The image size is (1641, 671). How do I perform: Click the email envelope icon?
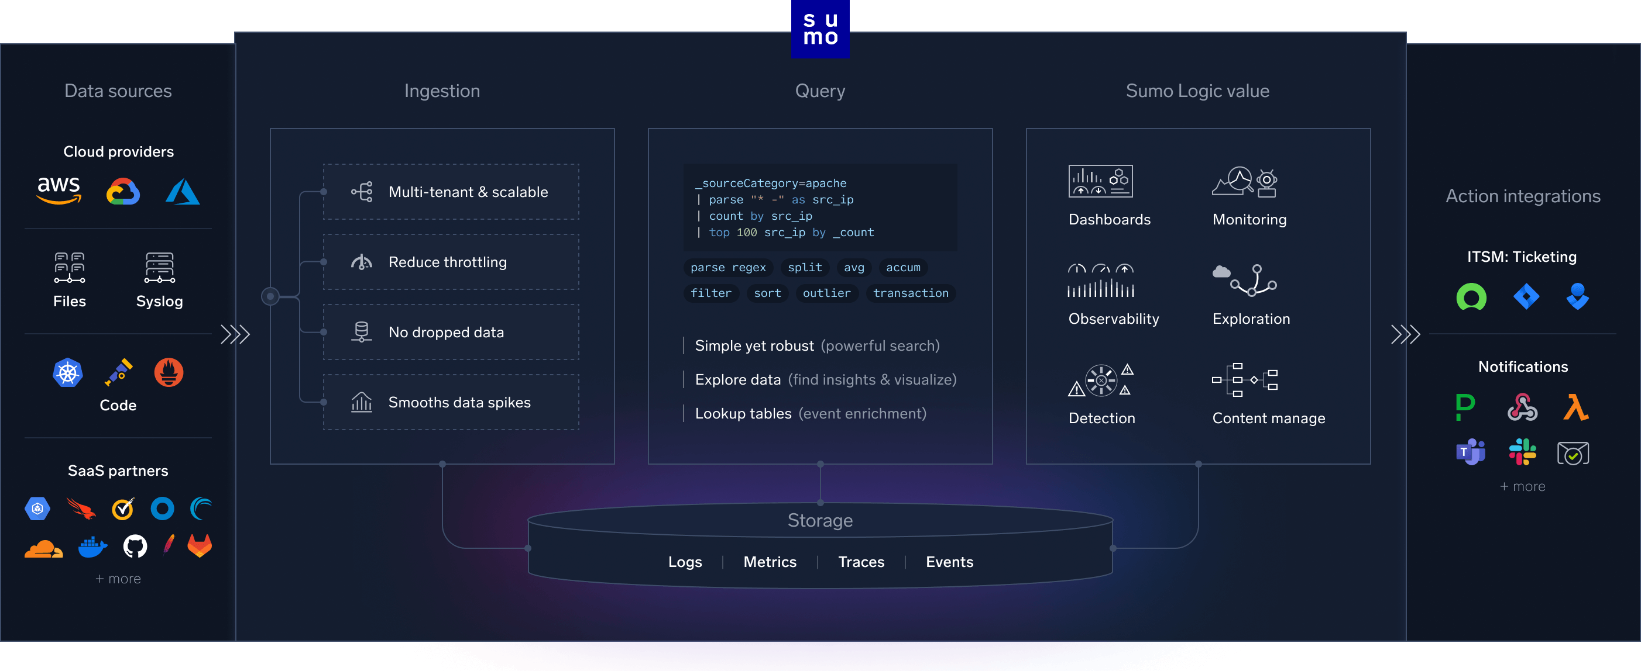[x=1573, y=453]
